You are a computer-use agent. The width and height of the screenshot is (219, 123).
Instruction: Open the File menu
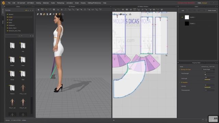9,3
